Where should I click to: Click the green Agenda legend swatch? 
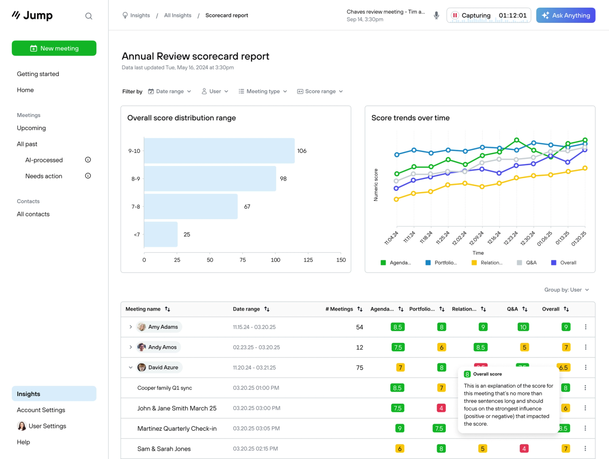[x=384, y=262]
